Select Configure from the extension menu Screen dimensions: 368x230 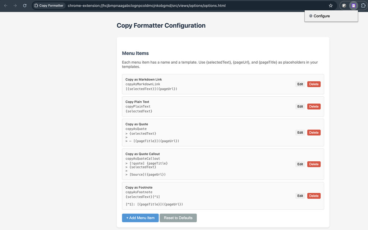pyautogui.click(x=322, y=16)
